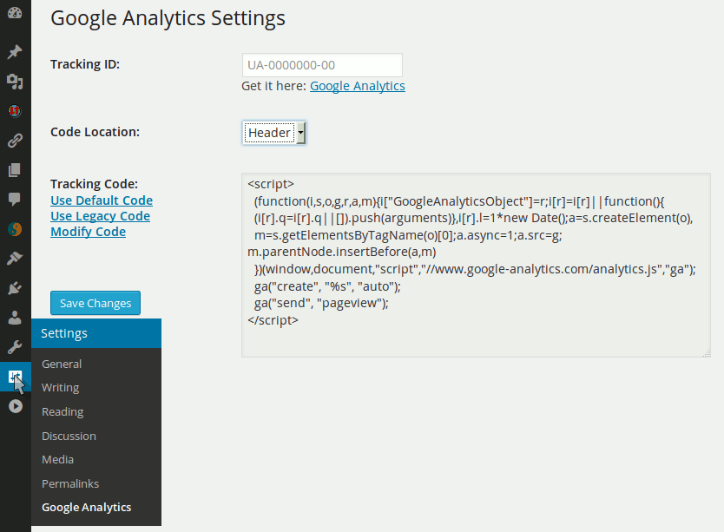The image size is (724, 532).
Task: Open Media library camera-and-note icon
Action: [15, 82]
